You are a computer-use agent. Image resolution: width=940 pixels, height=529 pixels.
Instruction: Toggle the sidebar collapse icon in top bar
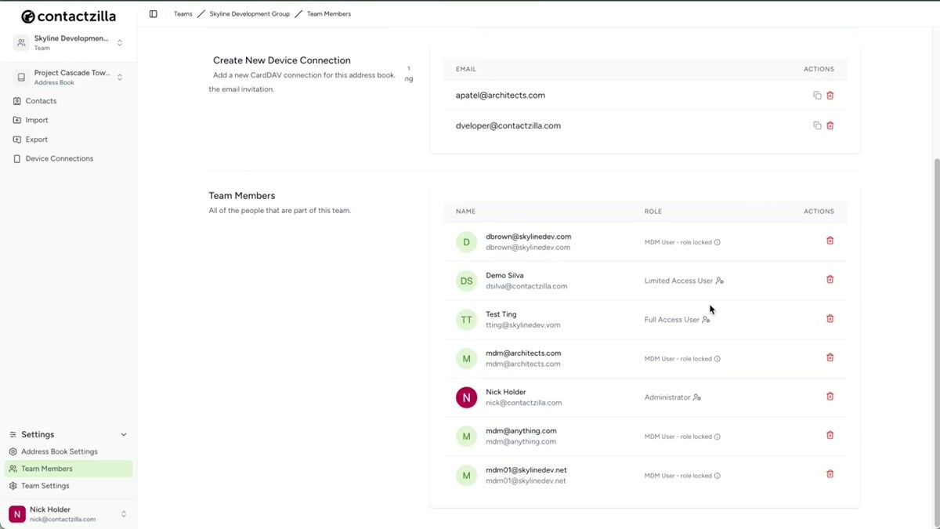(x=153, y=13)
